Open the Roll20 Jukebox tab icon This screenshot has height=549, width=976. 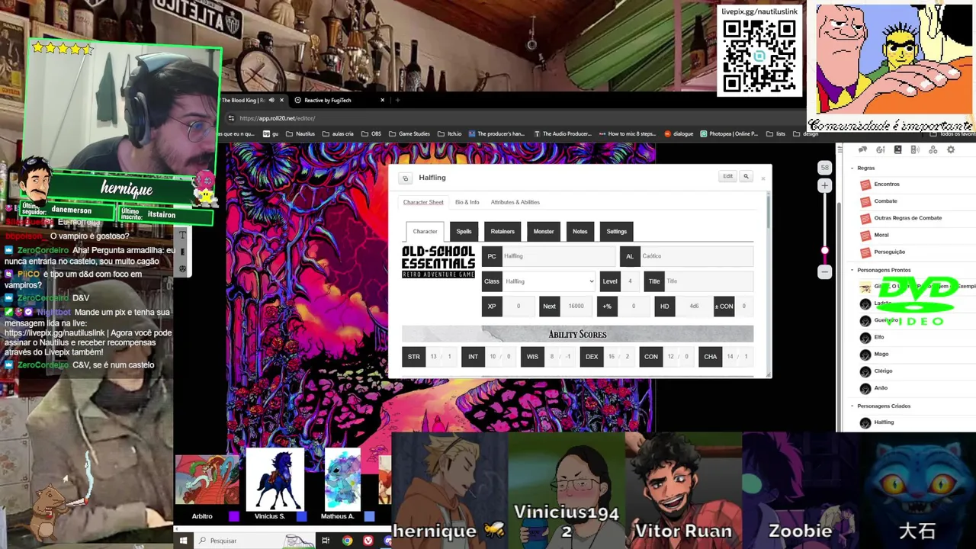[x=915, y=149]
